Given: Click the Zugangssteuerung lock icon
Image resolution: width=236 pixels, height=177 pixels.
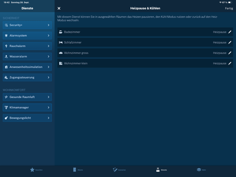Looking at the screenshot, I should pos(6,77).
